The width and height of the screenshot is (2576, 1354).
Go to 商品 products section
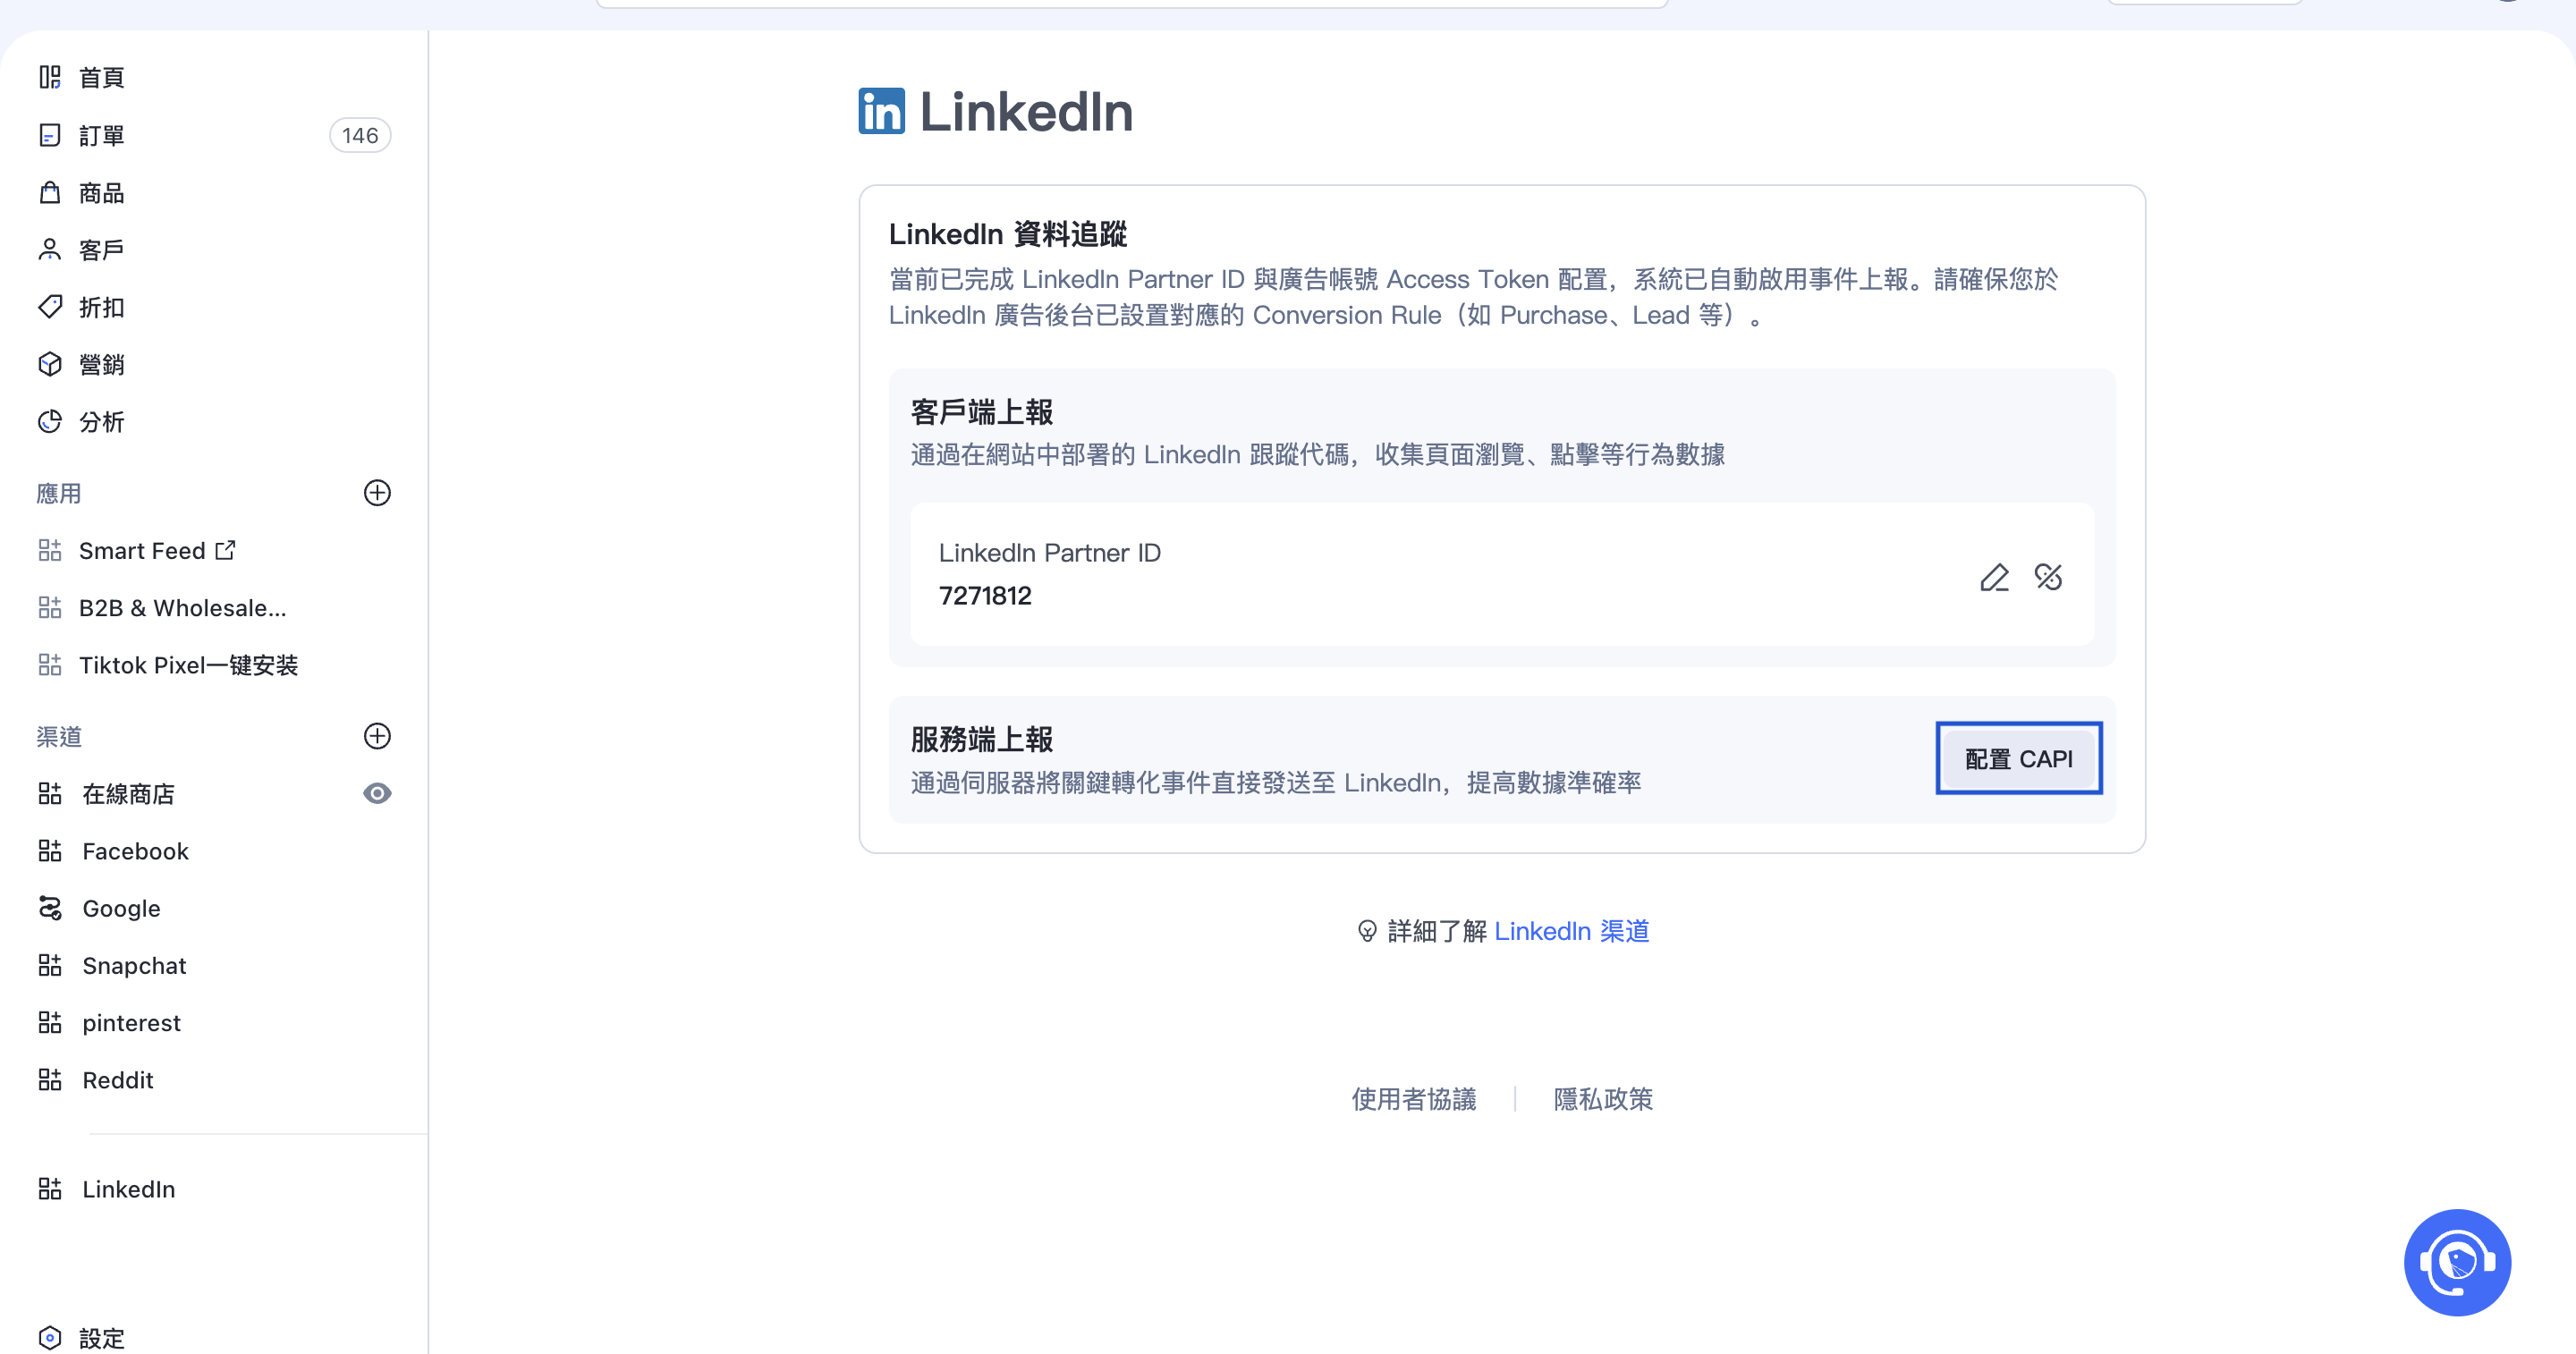click(x=102, y=192)
